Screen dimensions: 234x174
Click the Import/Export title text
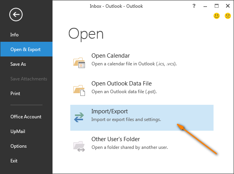(110, 111)
